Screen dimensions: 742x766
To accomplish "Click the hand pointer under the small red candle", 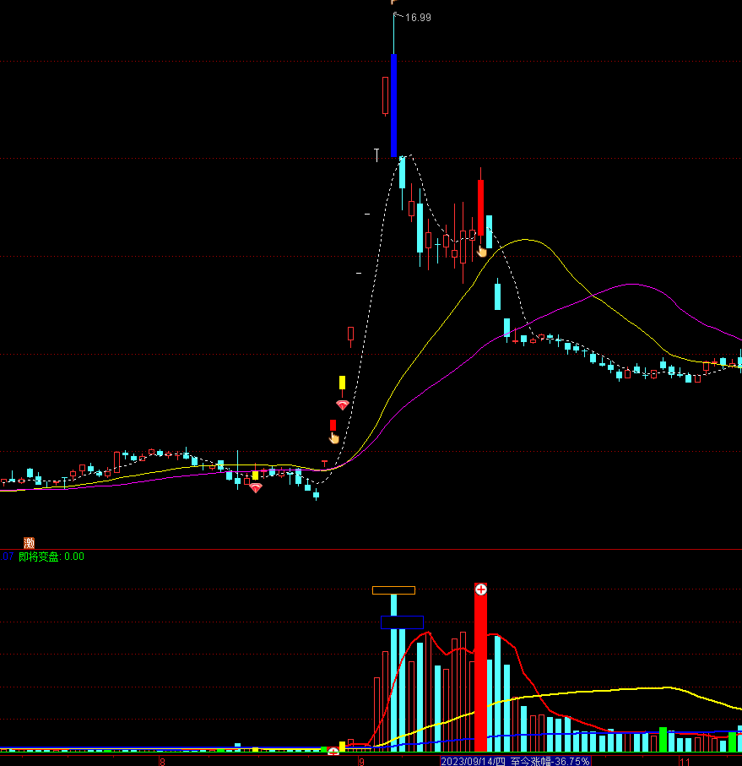I will point(334,438).
